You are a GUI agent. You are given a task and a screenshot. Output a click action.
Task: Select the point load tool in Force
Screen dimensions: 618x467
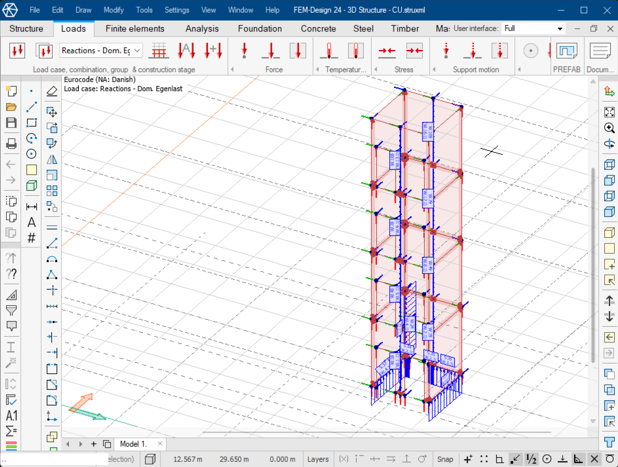[x=244, y=51]
